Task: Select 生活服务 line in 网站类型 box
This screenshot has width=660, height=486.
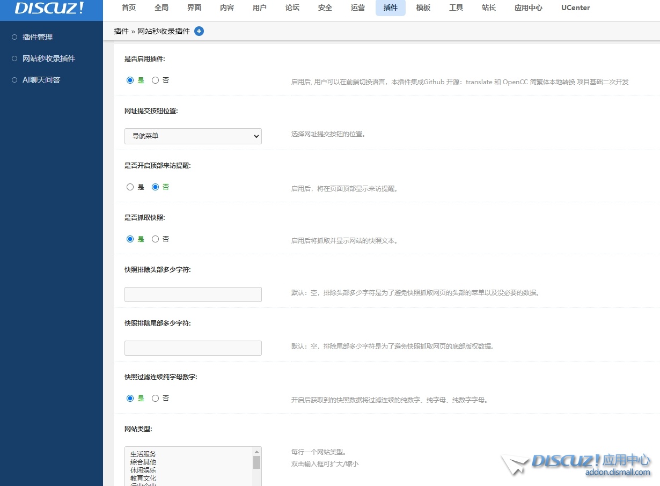Action: [143, 454]
